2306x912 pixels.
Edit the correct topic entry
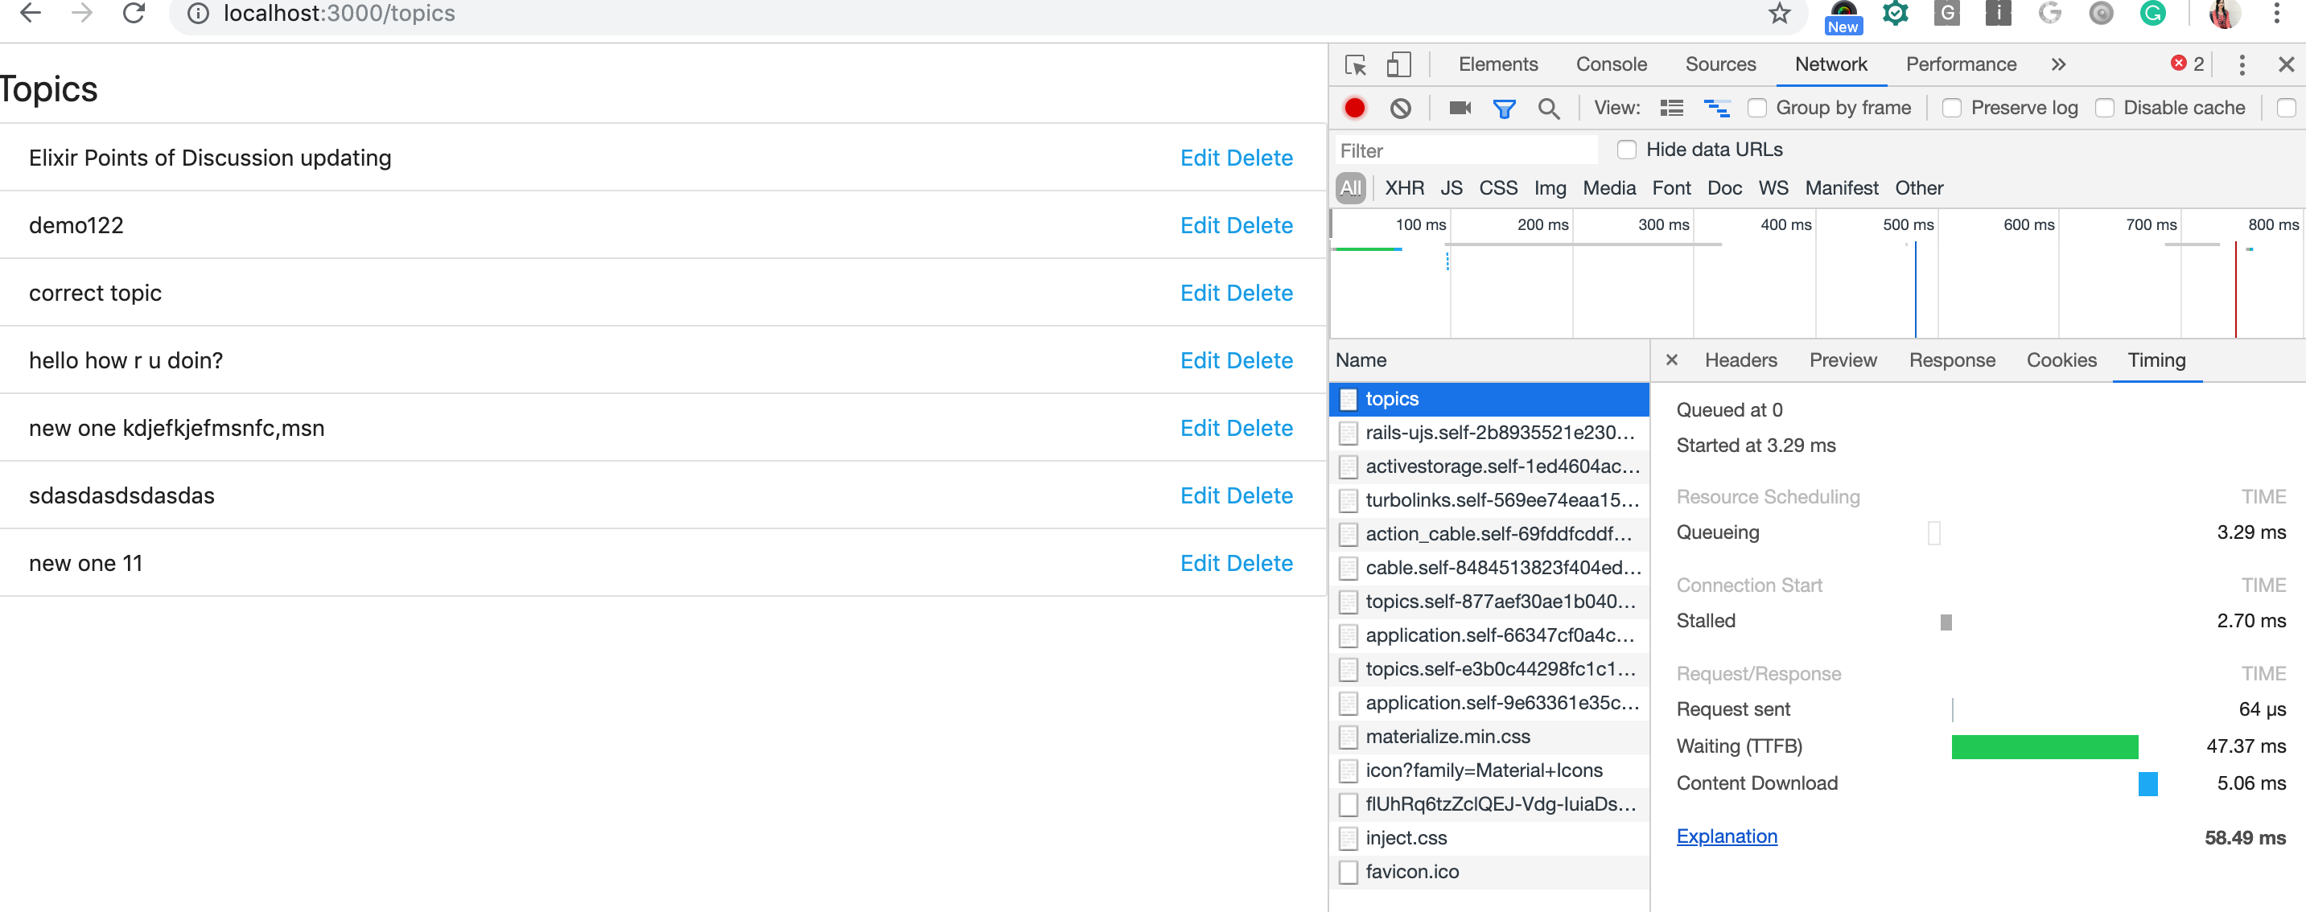tap(1200, 293)
